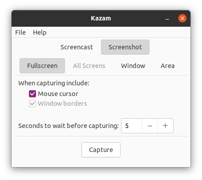Uncheck the Mouse cursor checkbox

click(32, 94)
